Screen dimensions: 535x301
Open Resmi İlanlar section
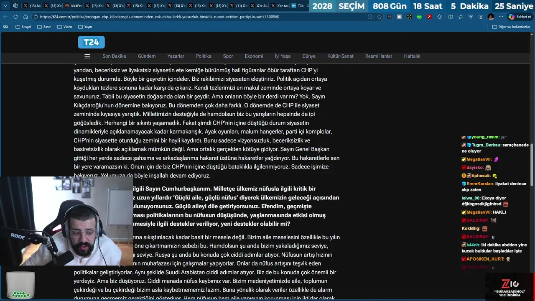[379, 56]
